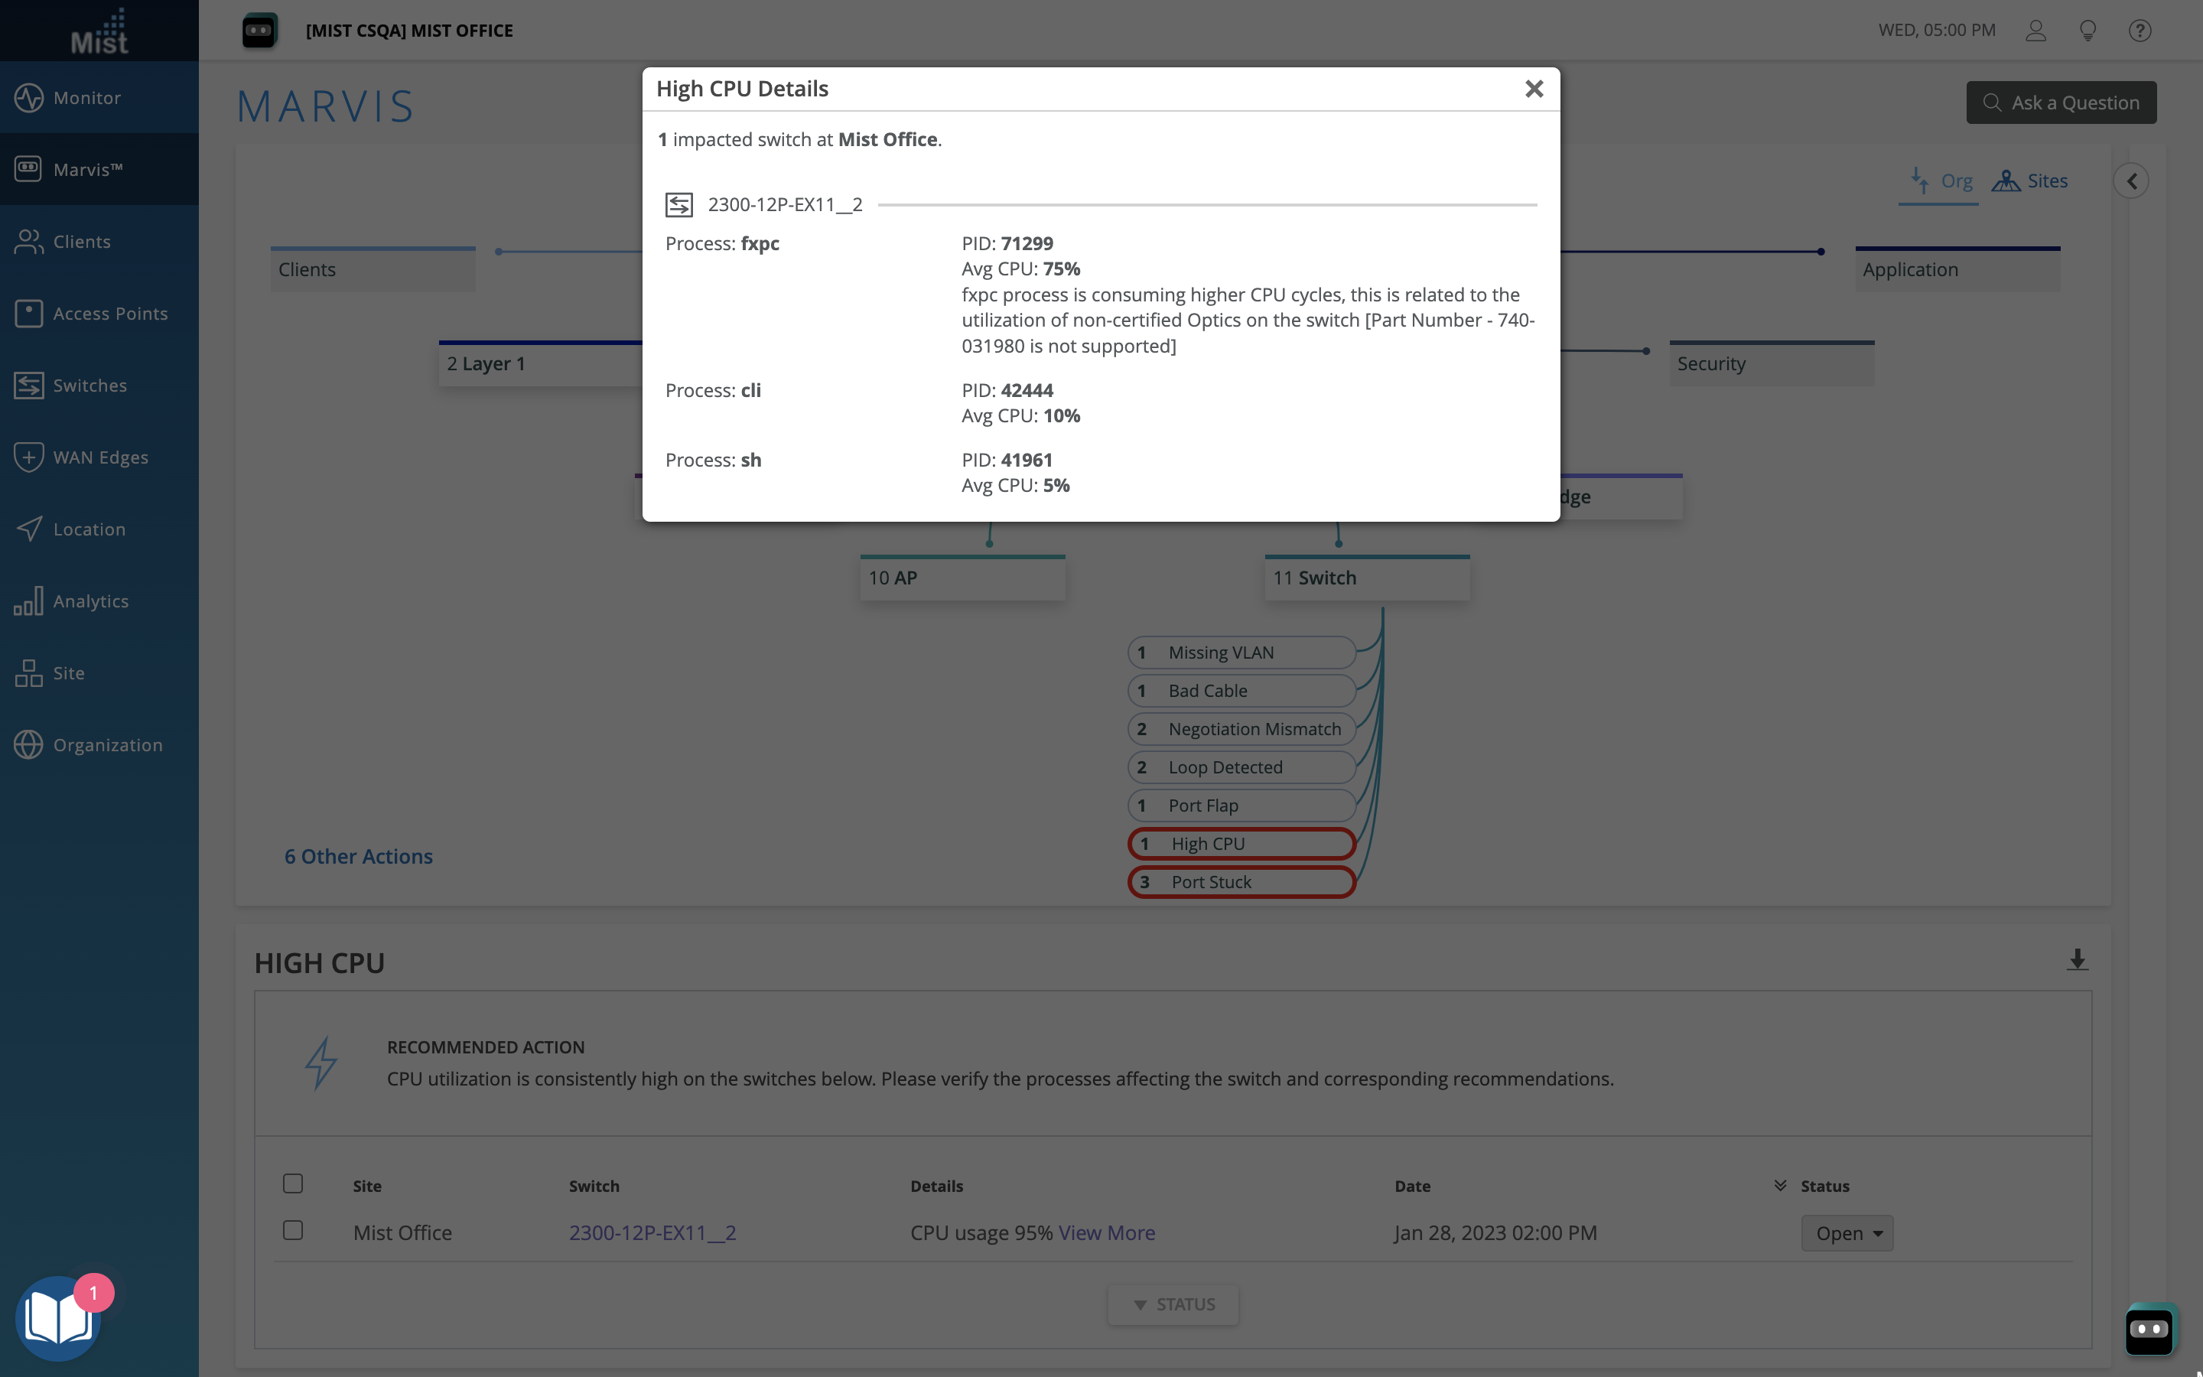The width and height of the screenshot is (2203, 1377).
Task: Open the help question mark icon
Action: [2140, 30]
